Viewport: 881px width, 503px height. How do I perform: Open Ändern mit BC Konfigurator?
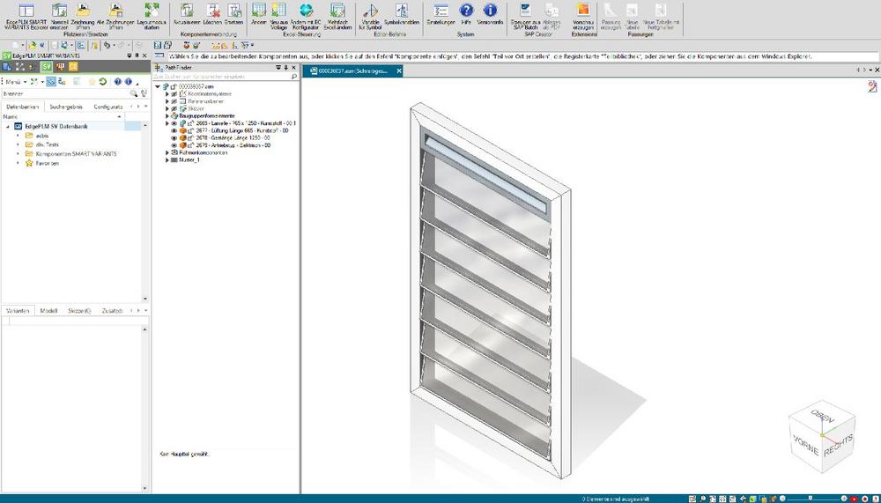pyautogui.click(x=306, y=11)
